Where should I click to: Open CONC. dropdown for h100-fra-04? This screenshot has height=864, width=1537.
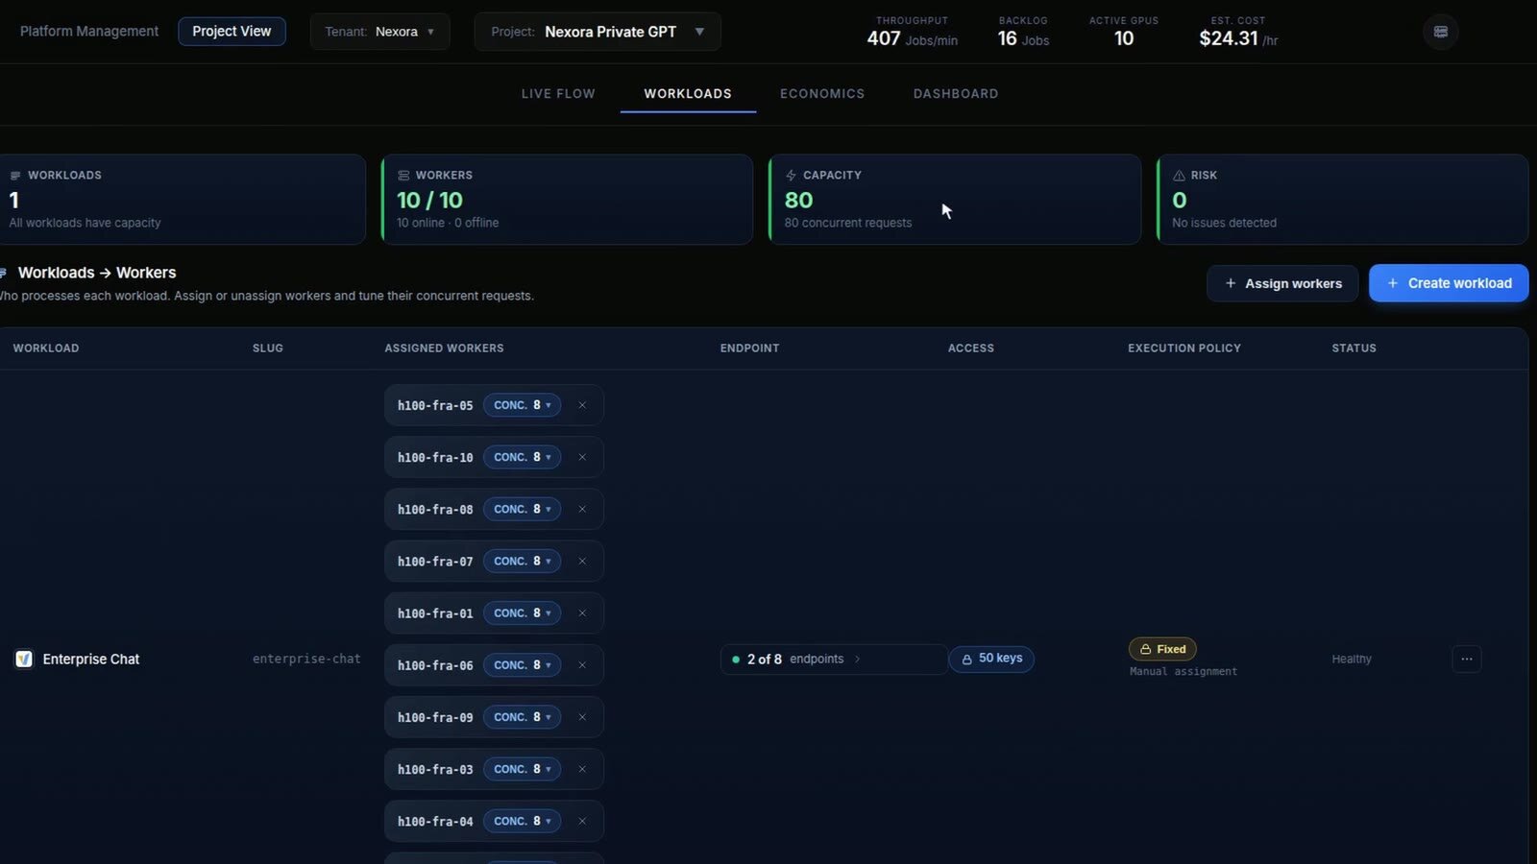click(522, 821)
